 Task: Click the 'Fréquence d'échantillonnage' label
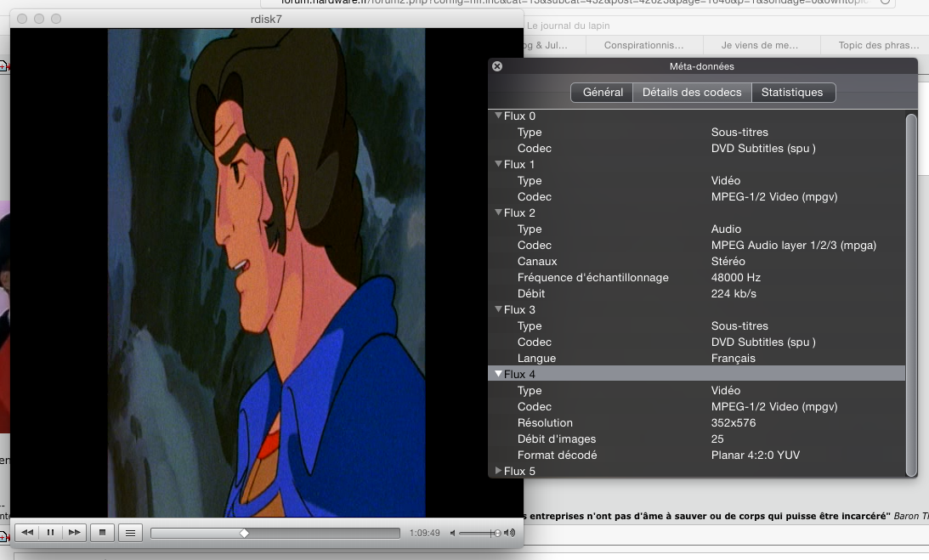pyautogui.click(x=593, y=277)
